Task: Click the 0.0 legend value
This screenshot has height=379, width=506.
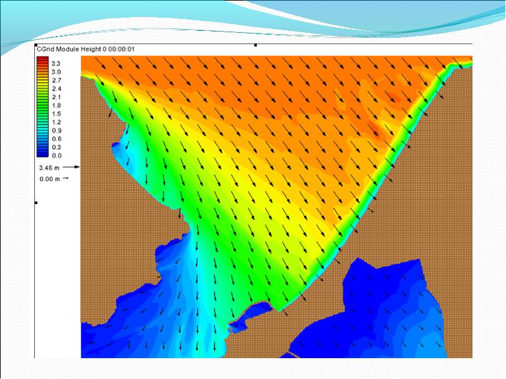Action: [x=56, y=155]
